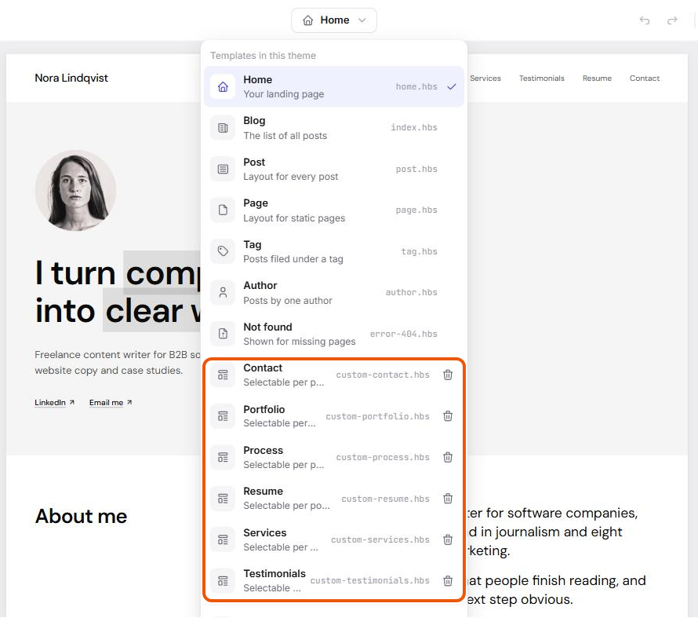Delete the custom-services.hbs template
The height and width of the screenshot is (618, 698).
coord(448,540)
